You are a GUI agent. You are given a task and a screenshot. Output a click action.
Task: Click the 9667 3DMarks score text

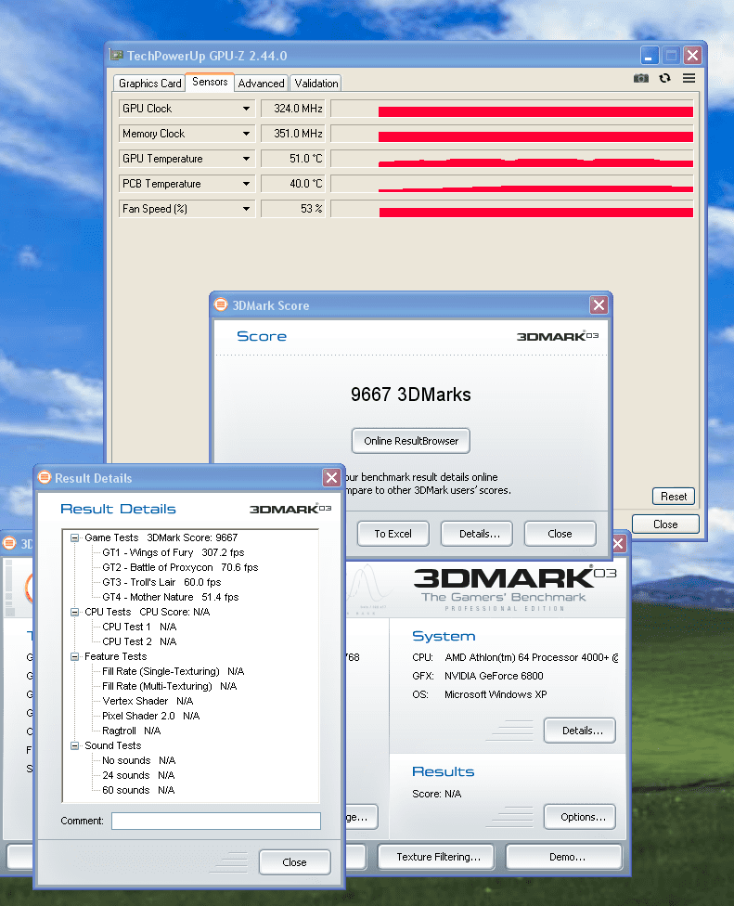[x=410, y=395]
